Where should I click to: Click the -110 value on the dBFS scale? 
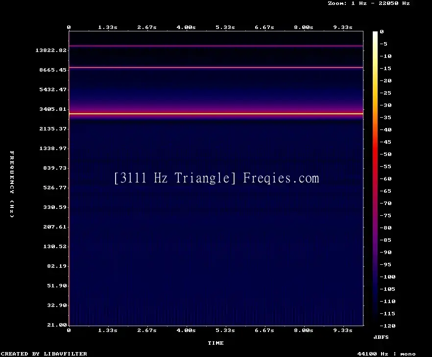(387, 301)
